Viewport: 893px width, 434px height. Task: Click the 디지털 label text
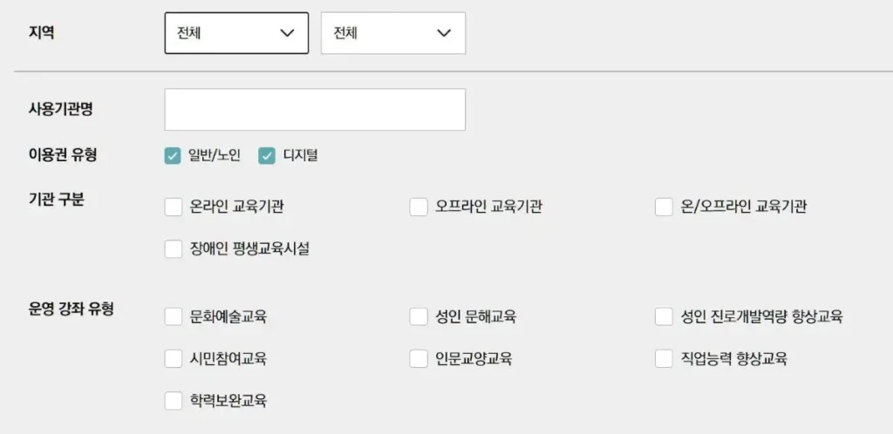(301, 156)
